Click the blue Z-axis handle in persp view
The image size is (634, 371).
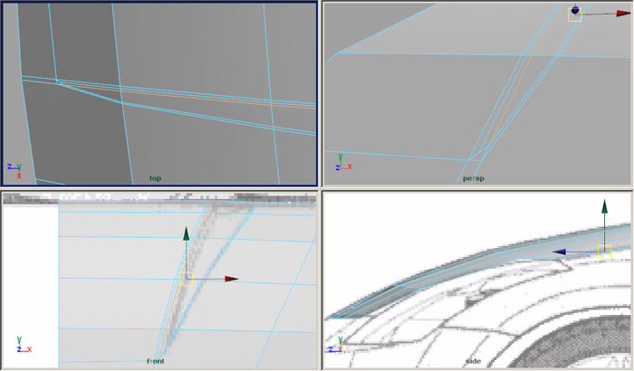pos(575,10)
